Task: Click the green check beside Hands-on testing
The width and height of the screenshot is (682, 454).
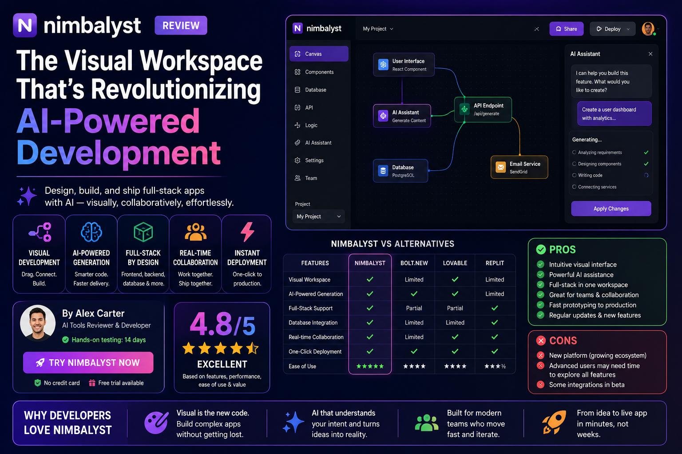Action: point(65,340)
